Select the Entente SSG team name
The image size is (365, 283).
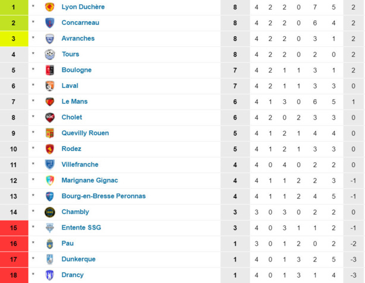coord(81,228)
